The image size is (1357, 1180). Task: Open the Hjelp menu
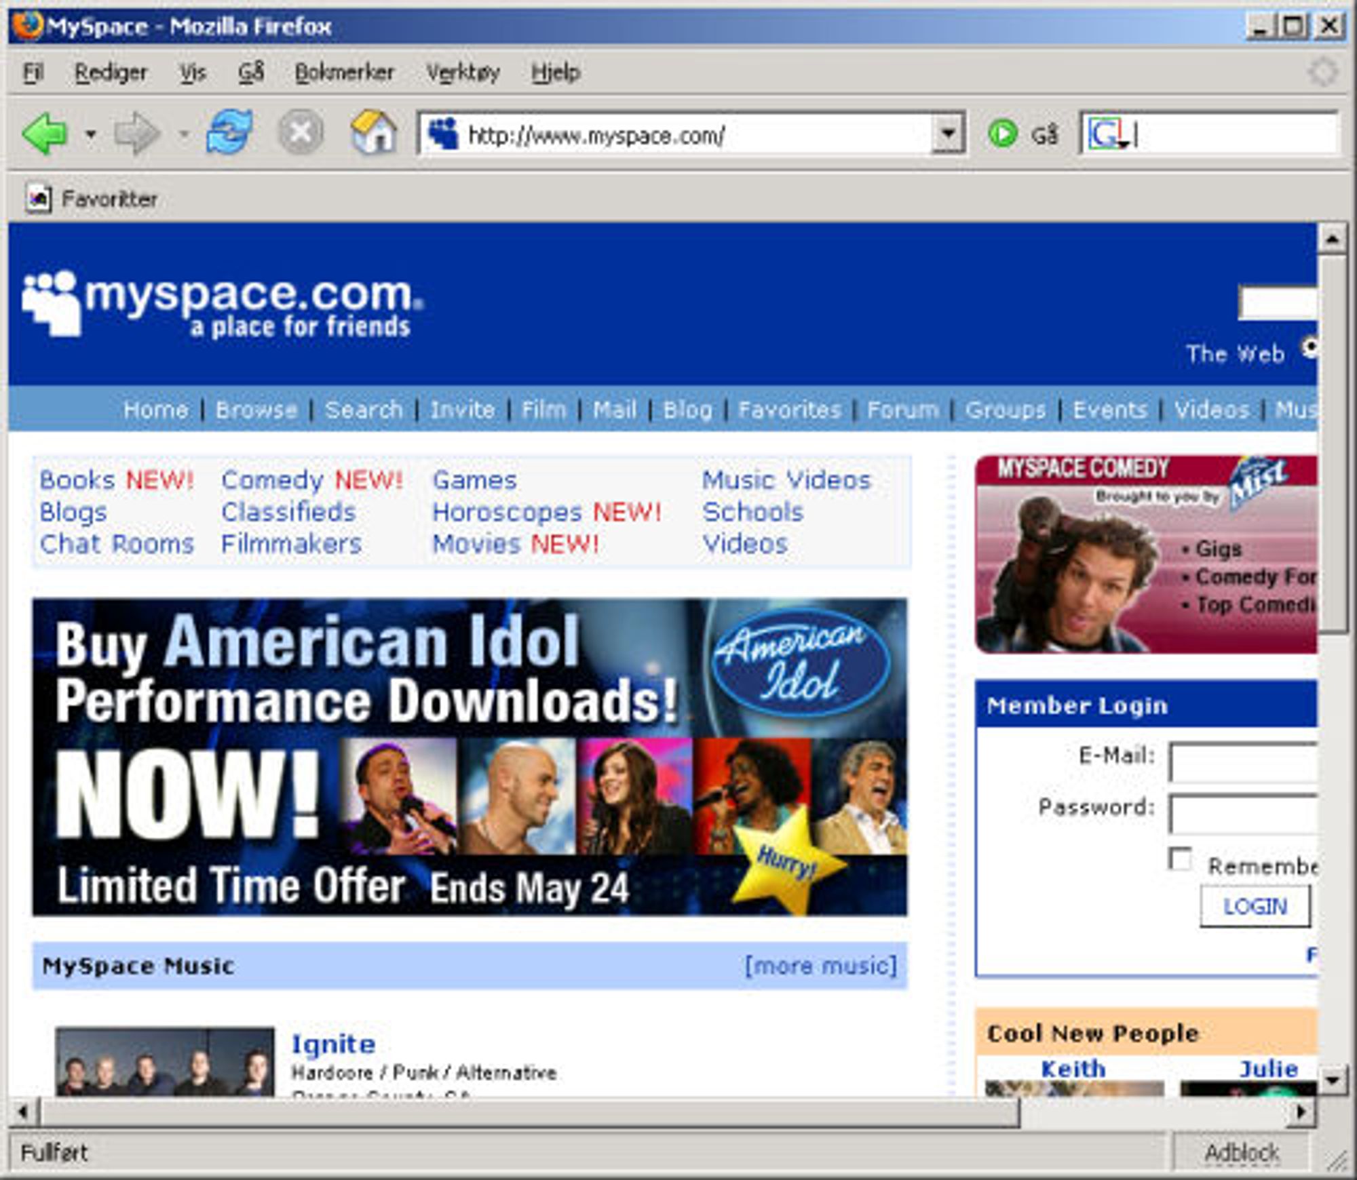tap(556, 72)
